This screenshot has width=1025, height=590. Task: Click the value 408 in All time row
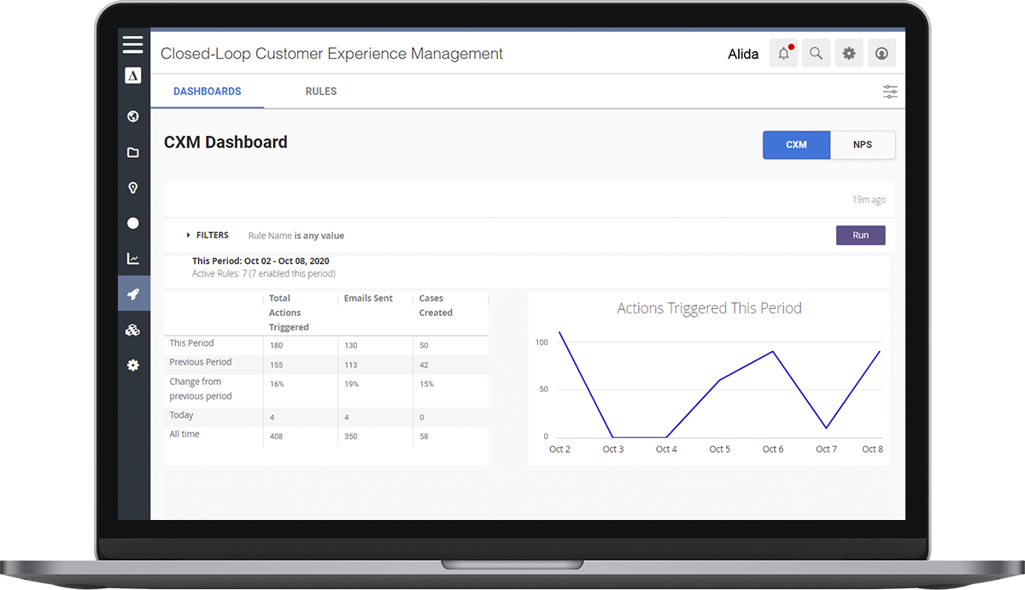[x=277, y=436]
